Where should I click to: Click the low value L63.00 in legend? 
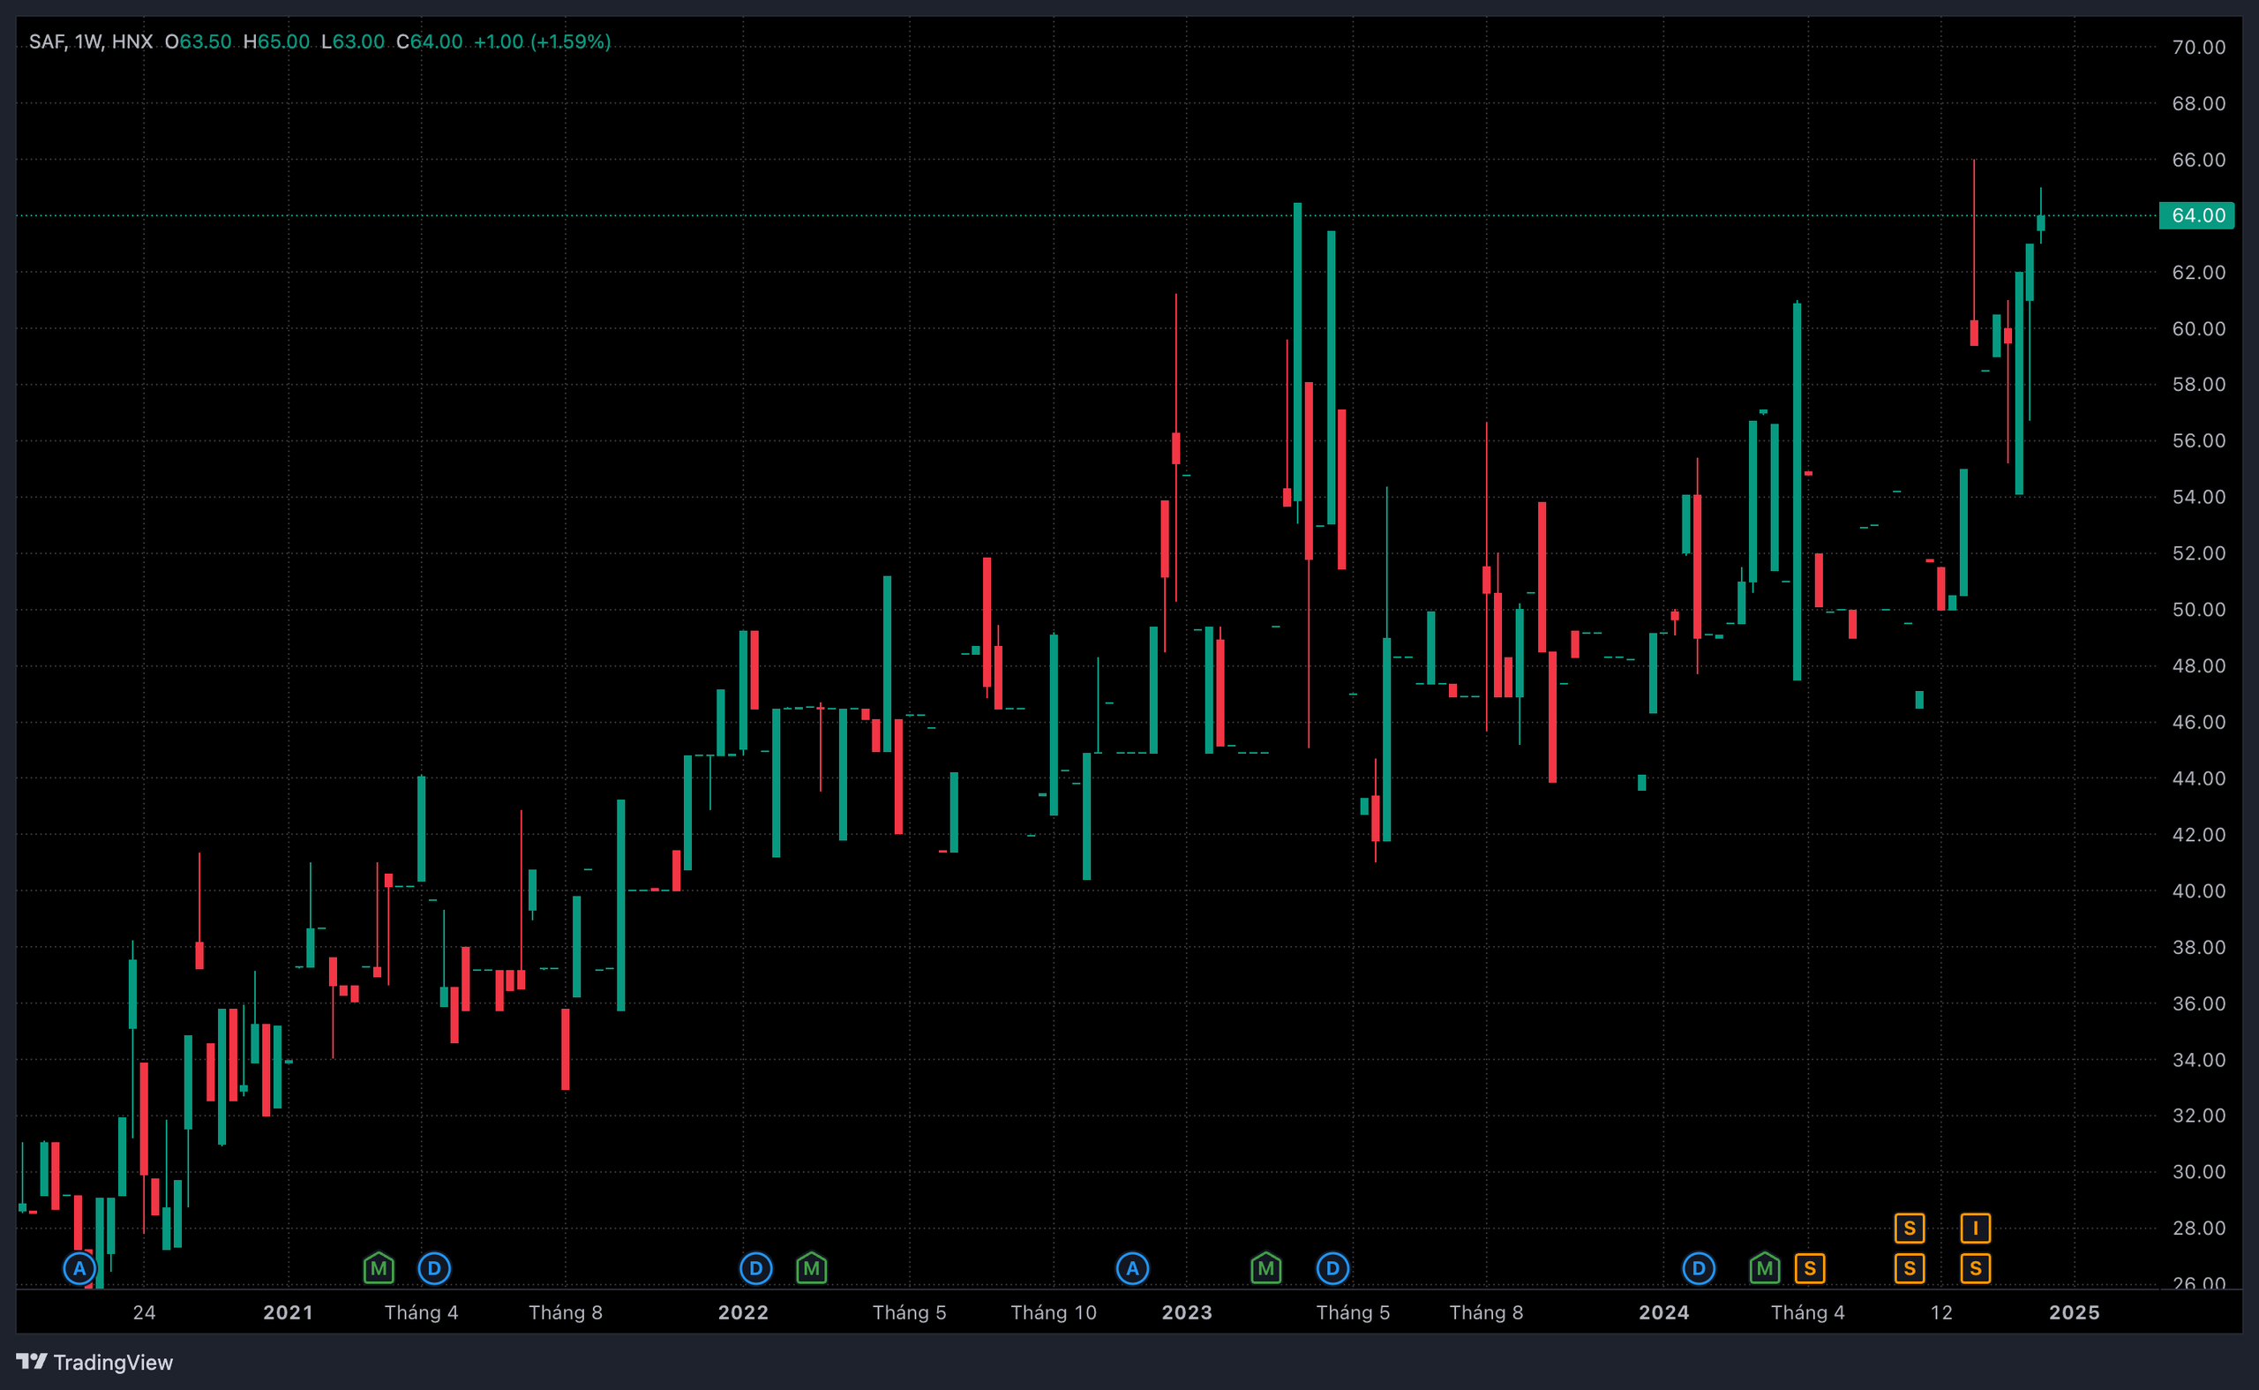352,41
